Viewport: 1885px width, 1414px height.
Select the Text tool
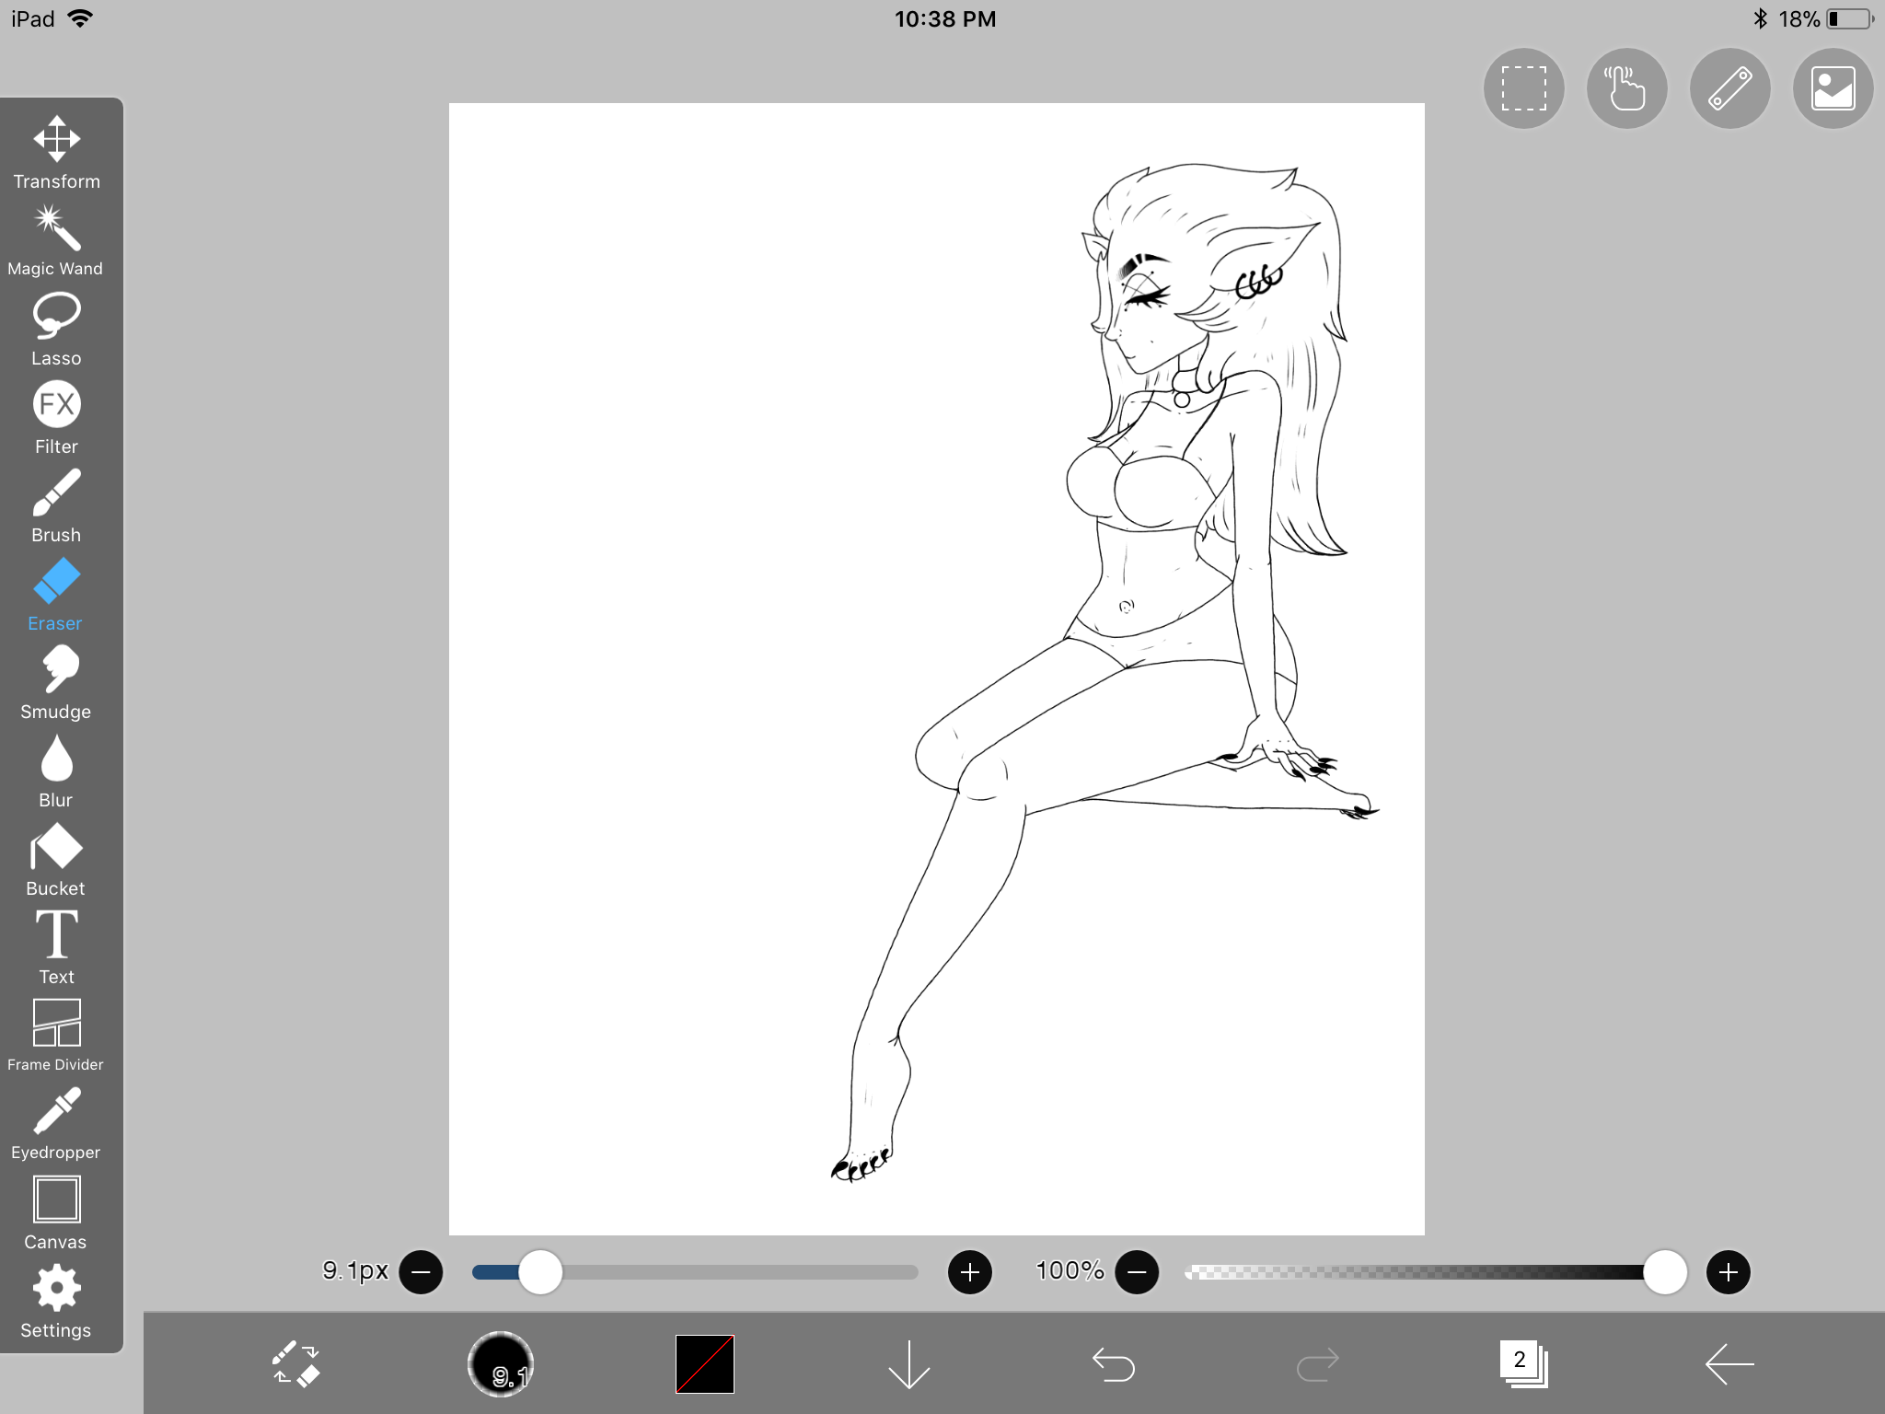[56, 947]
